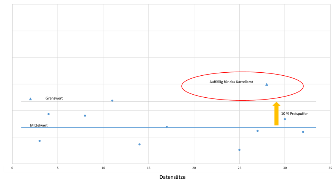This screenshot has height=184, width=336.
Task: Select the x-axis label 20
Action: pyautogui.click(x=194, y=168)
